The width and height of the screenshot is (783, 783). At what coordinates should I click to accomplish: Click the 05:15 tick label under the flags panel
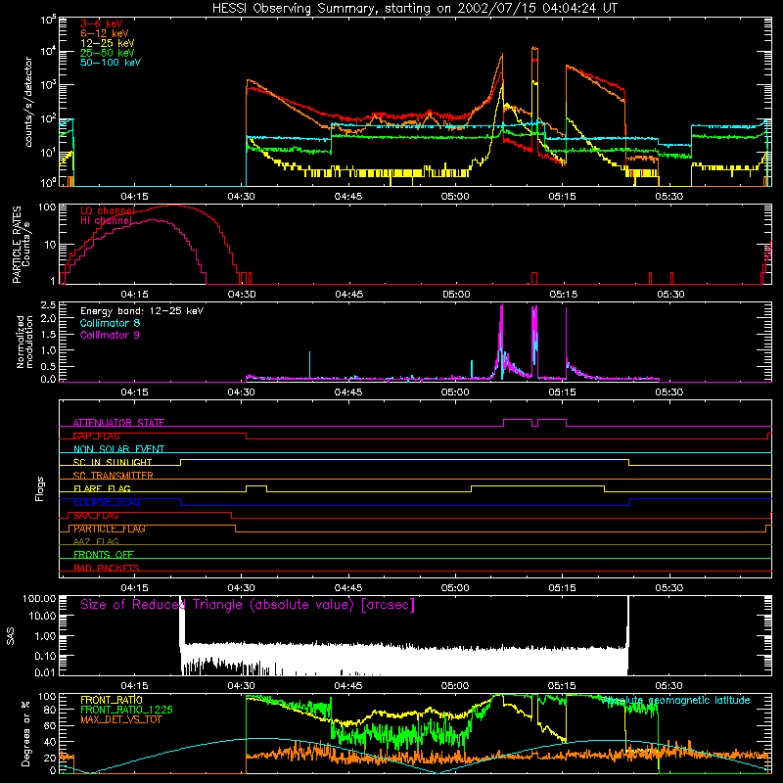tap(562, 588)
